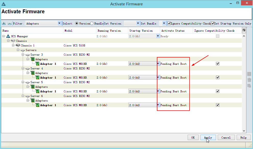
Task: Select the Bundle radio button
Action: tap(92, 23)
